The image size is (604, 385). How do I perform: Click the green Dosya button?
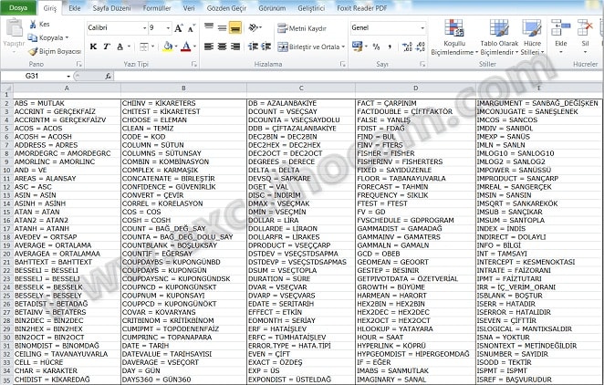(17, 7)
